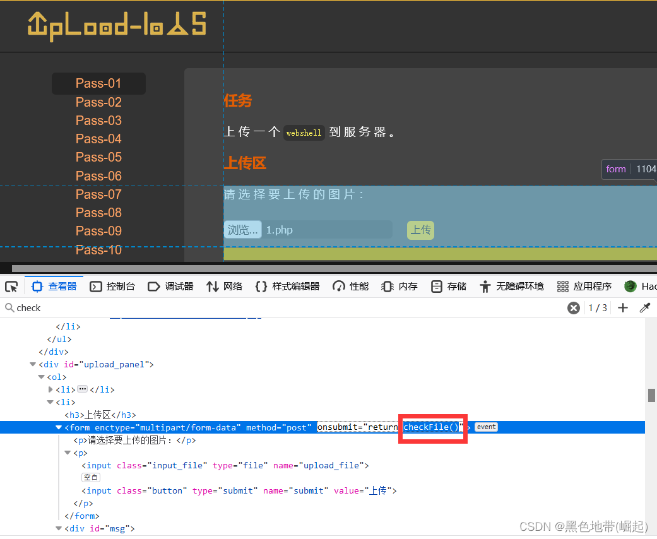The height and width of the screenshot is (539, 657).
Task: Expand the collapsed li node
Action: click(x=50, y=389)
